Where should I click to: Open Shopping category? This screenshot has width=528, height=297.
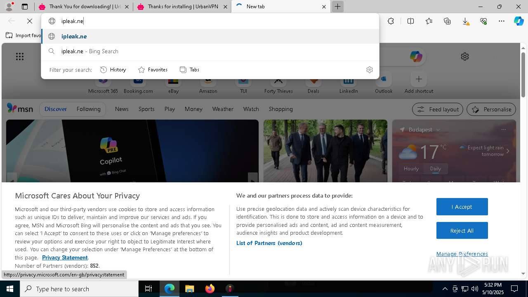pyautogui.click(x=280, y=109)
